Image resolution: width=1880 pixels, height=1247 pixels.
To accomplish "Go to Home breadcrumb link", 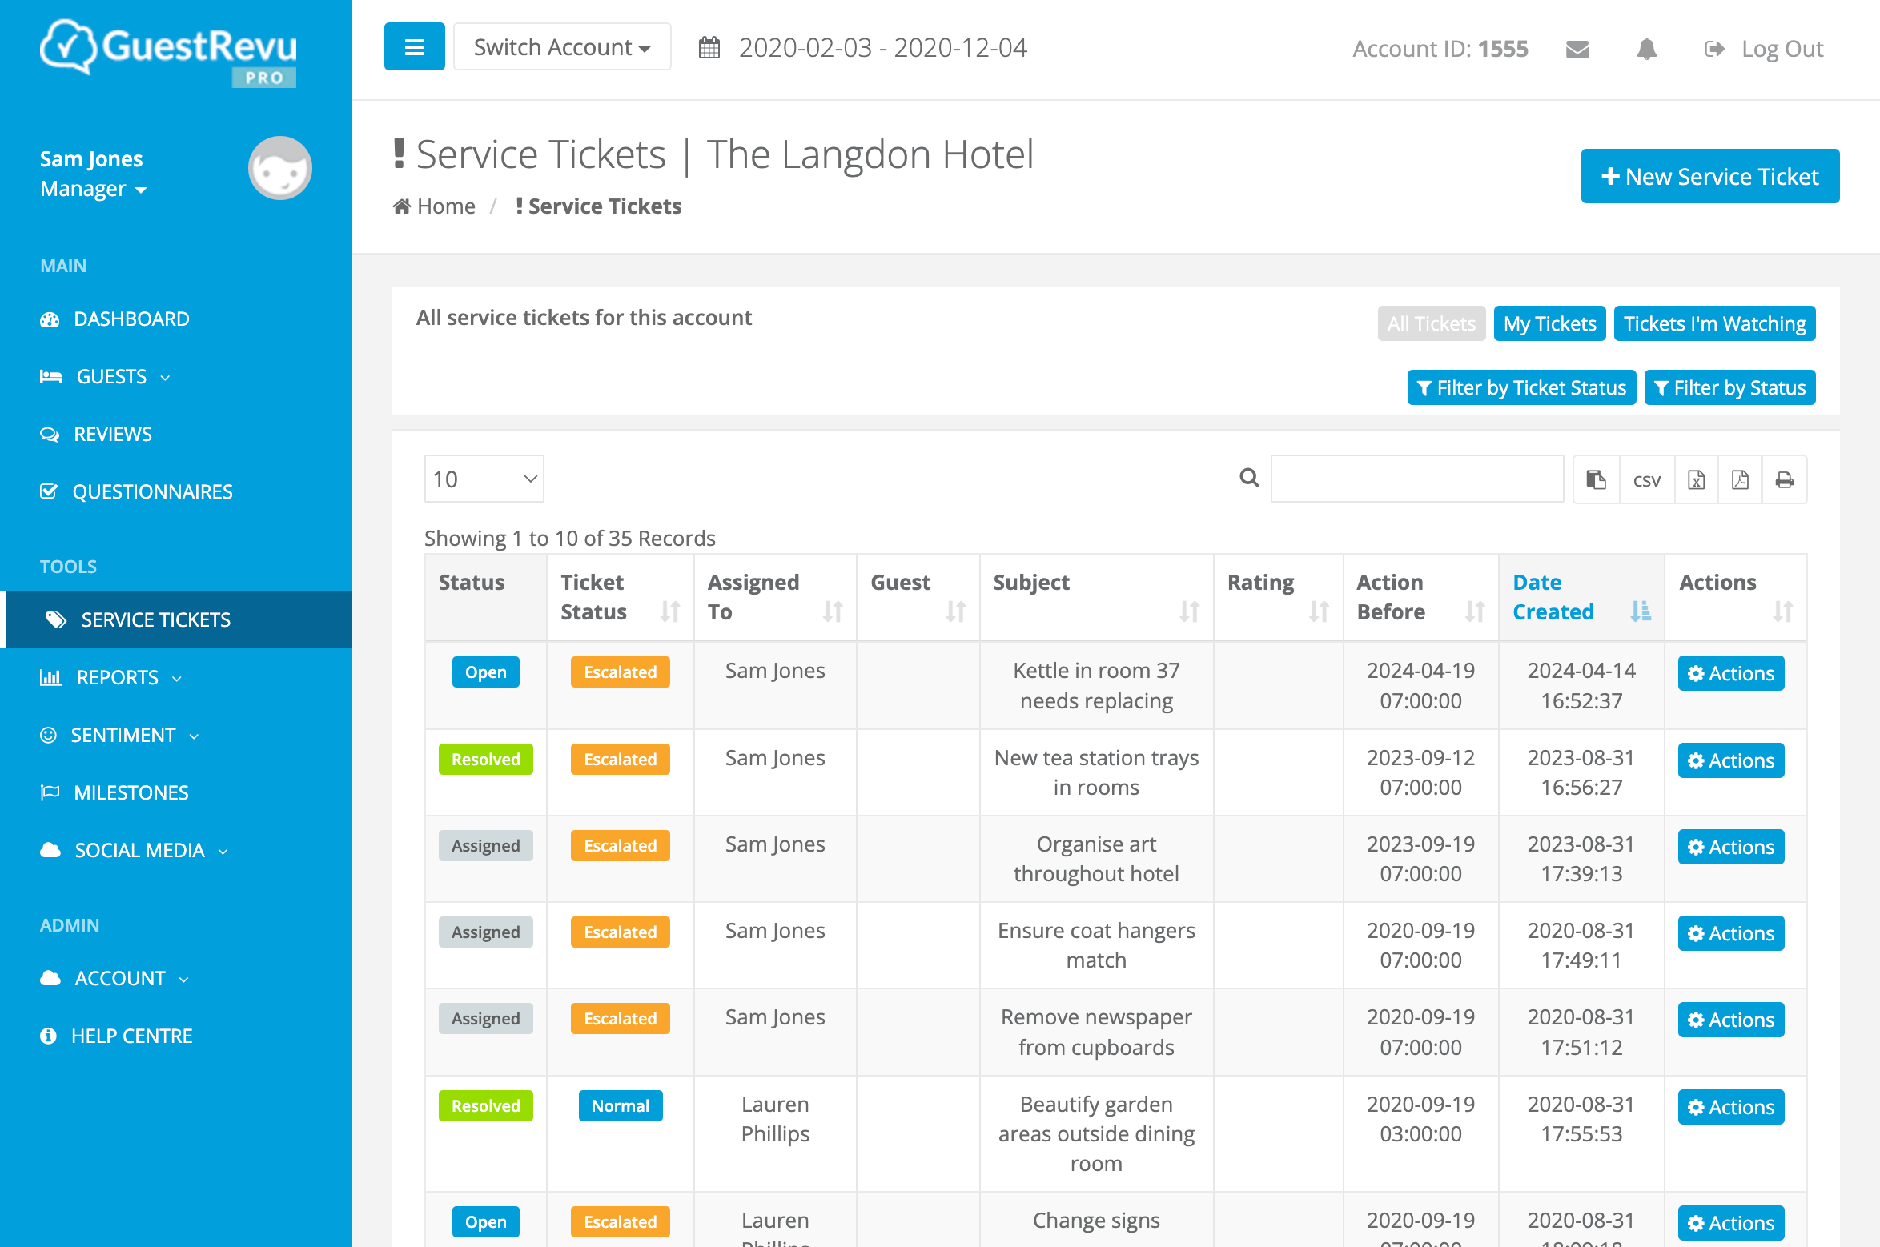I will (434, 206).
